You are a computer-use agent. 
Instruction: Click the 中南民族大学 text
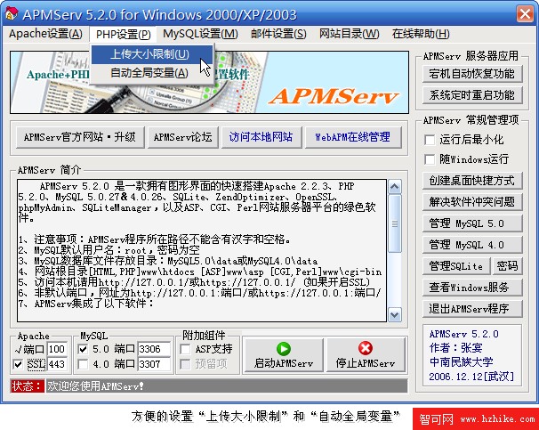point(461,361)
